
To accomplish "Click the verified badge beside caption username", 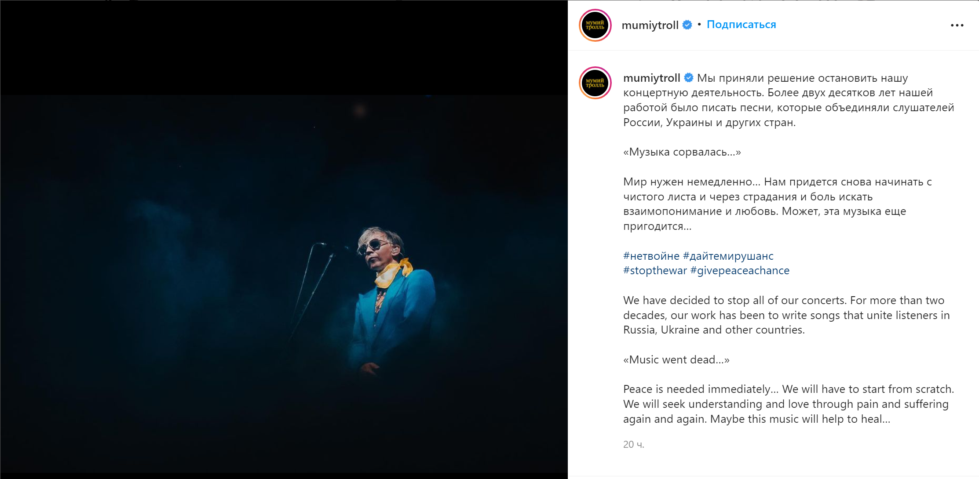I will 689,78.
